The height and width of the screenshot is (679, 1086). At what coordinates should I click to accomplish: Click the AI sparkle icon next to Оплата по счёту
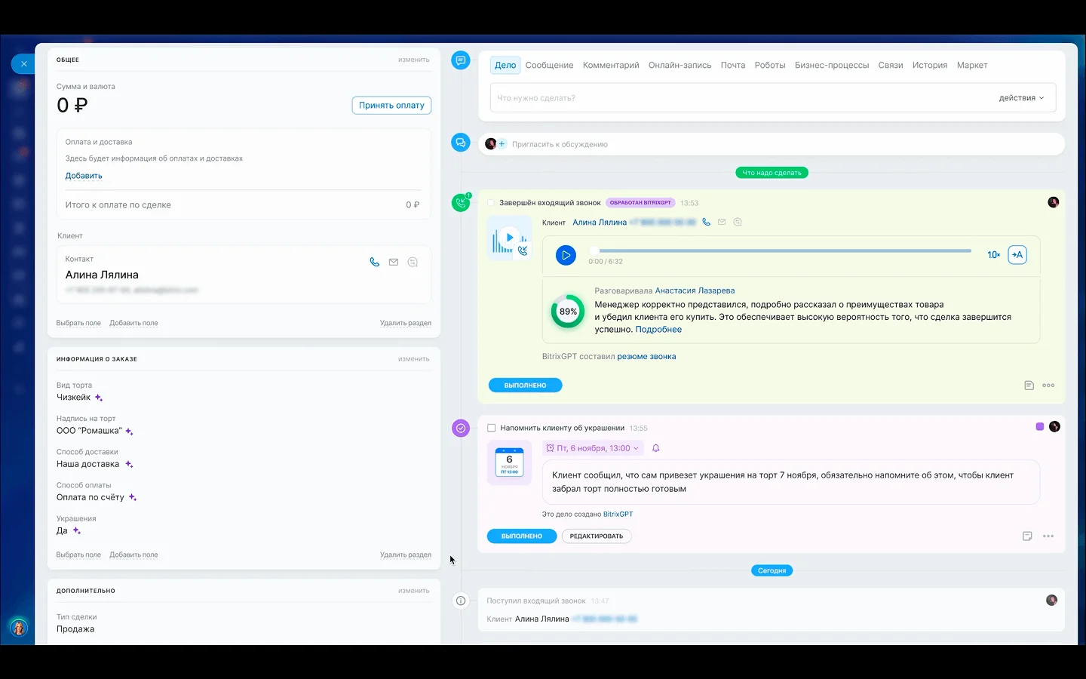pyautogui.click(x=133, y=498)
